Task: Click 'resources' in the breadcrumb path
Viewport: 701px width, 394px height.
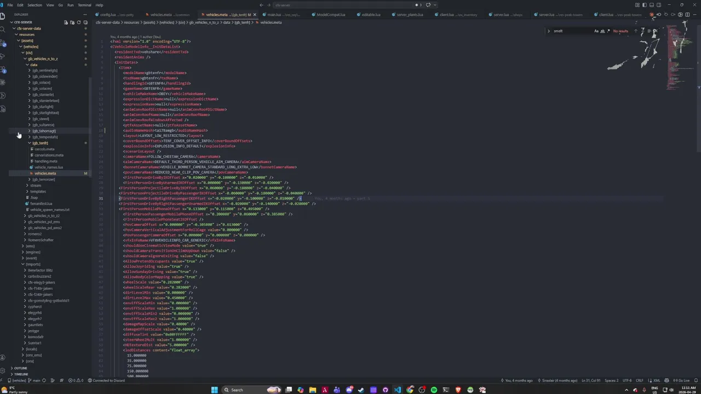Action: click(x=131, y=22)
